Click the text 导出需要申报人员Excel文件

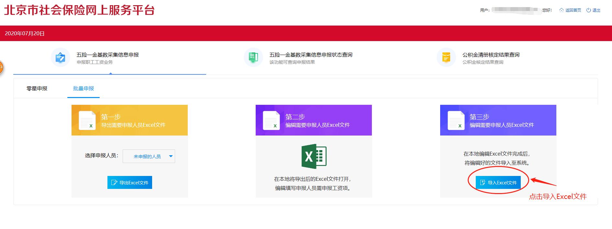coord(133,125)
